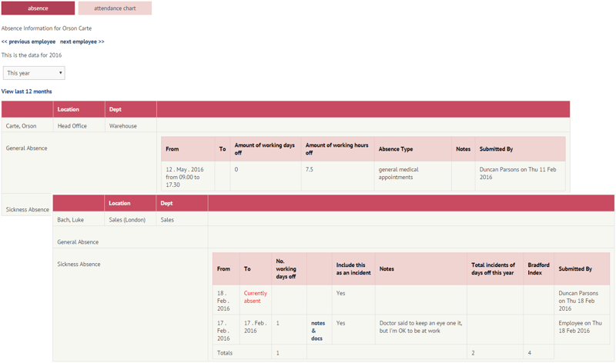Click 'General Absence' label in Orson's table
The image size is (616, 363).
pos(26,148)
